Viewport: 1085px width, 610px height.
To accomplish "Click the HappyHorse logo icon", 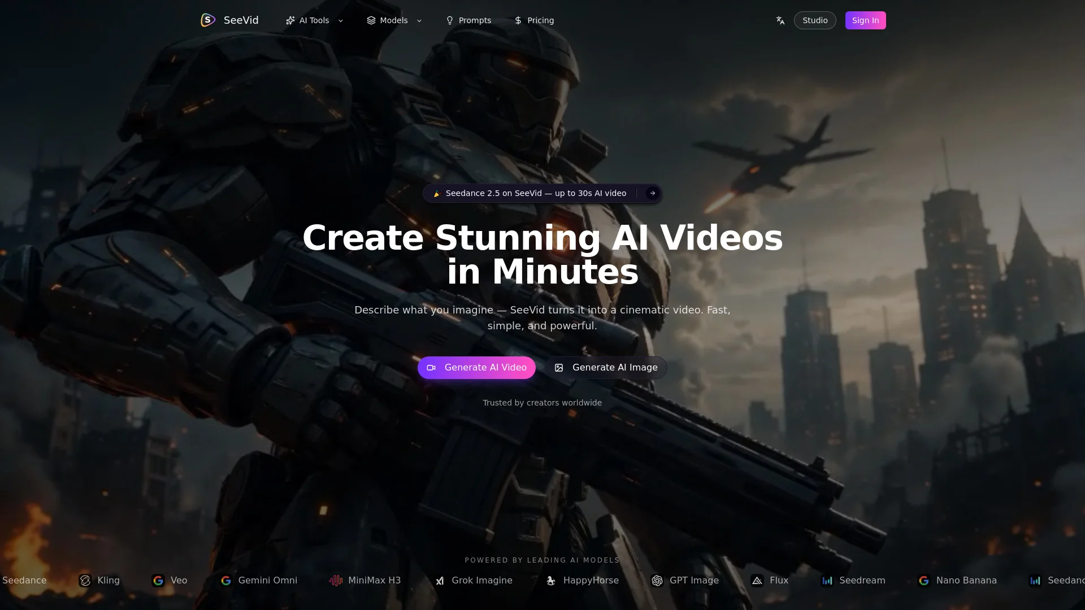I will click(551, 581).
